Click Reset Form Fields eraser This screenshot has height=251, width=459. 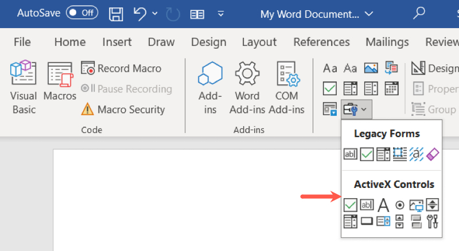pyautogui.click(x=433, y=154)
